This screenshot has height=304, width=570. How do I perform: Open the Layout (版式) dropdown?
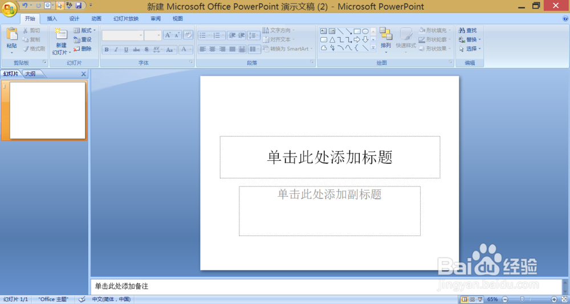click(85, 31)
